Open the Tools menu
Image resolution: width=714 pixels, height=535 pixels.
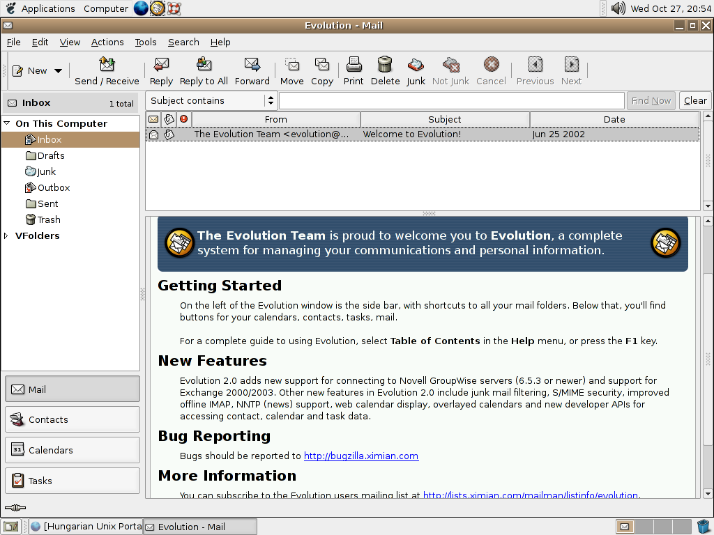pyautogui.click(x=146, y=42)
